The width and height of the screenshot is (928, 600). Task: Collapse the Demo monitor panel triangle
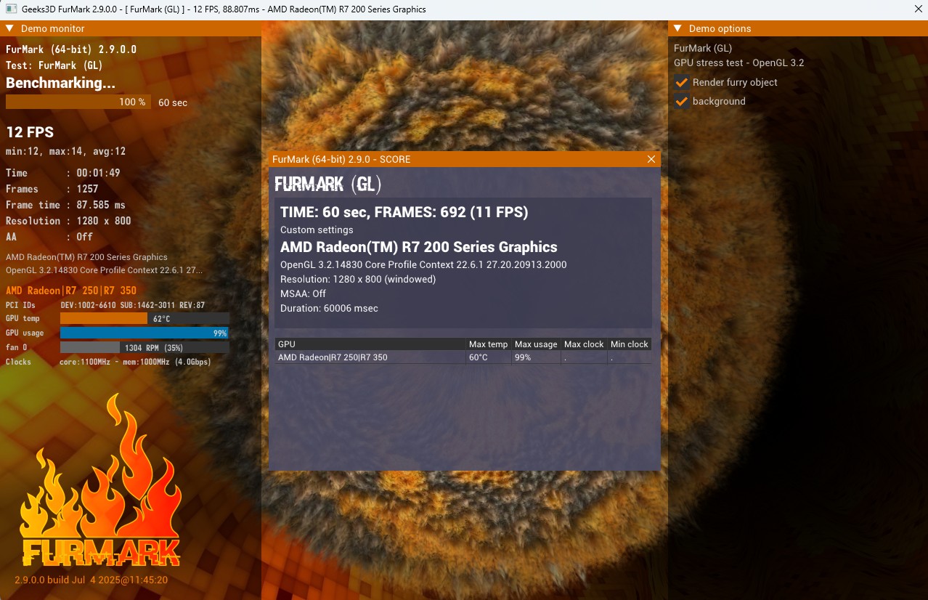10,28
